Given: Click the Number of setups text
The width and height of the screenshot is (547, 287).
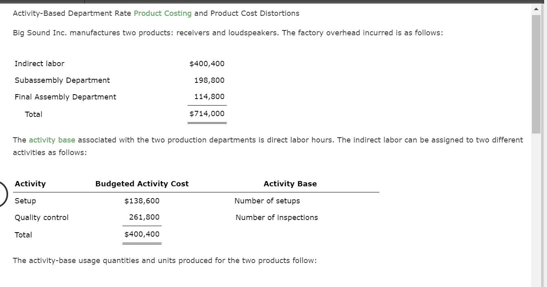Looking at the screenshot, I should (267, 201).
